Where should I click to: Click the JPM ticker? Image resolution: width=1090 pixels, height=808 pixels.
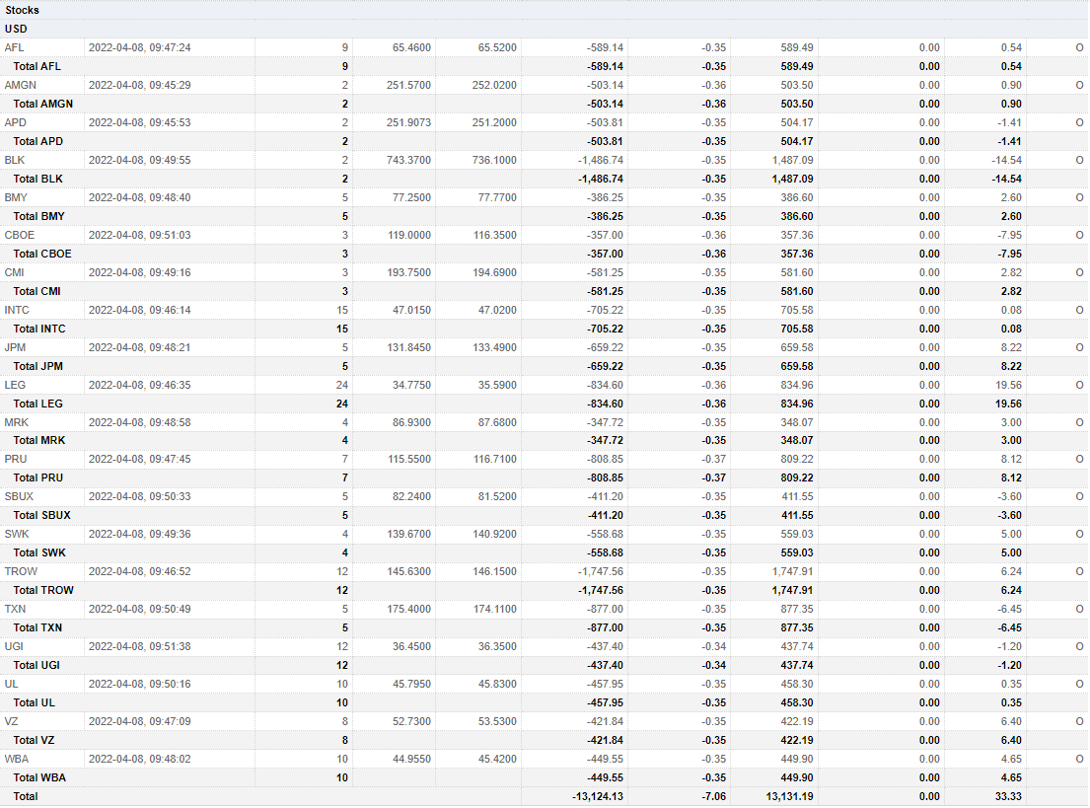pyautogui.click(x=15, y=348)
